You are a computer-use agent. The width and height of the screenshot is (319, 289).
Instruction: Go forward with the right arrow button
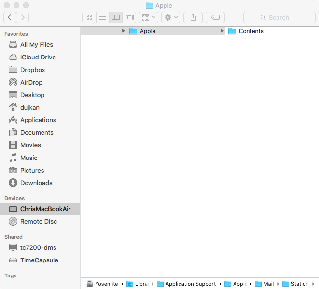[x=23, y=17]
